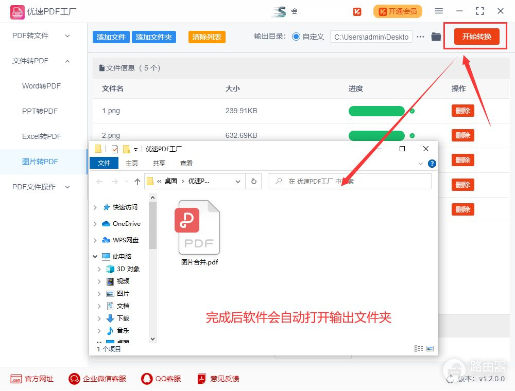Image resolution: width=515 pixels, height=391 pixels.
Task: Click Explorer back arrow
Action: pyautogui.click(x=99, y=182)
